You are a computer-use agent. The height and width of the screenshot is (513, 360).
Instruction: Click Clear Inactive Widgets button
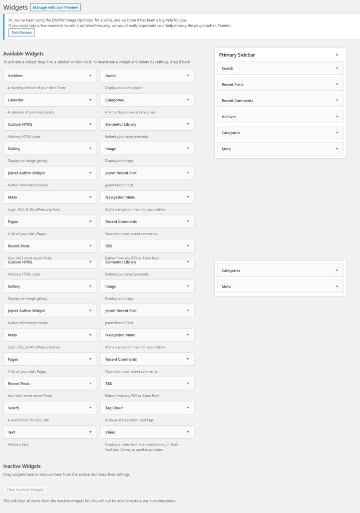(x=25, y=489)
